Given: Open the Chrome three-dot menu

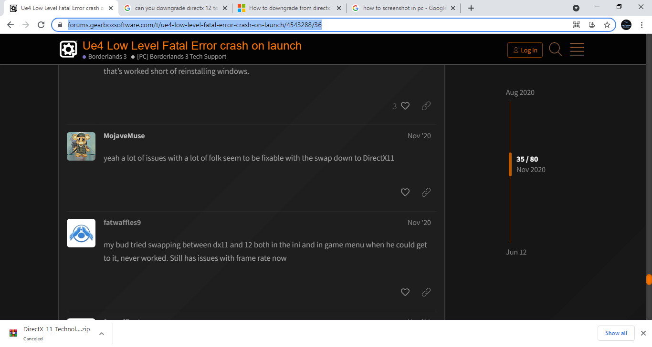Looking at the screenshot, I should [642, 25].
